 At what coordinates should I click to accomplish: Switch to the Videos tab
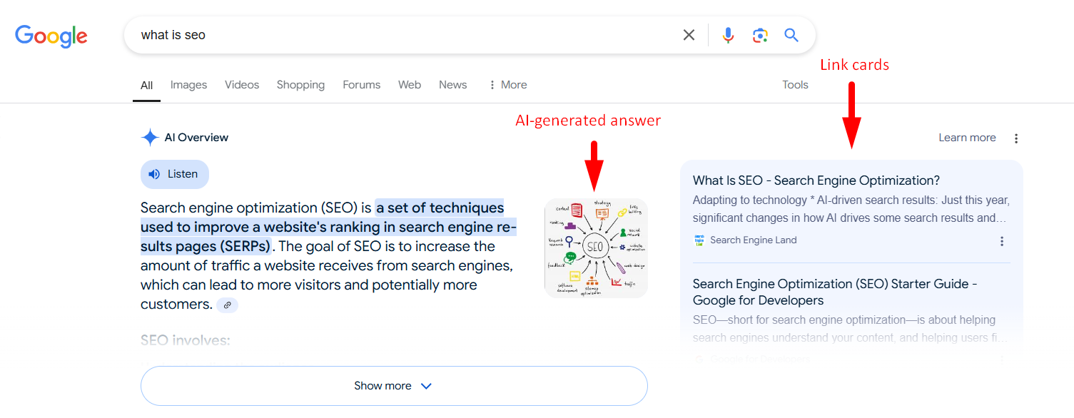(x=242, y=85)
